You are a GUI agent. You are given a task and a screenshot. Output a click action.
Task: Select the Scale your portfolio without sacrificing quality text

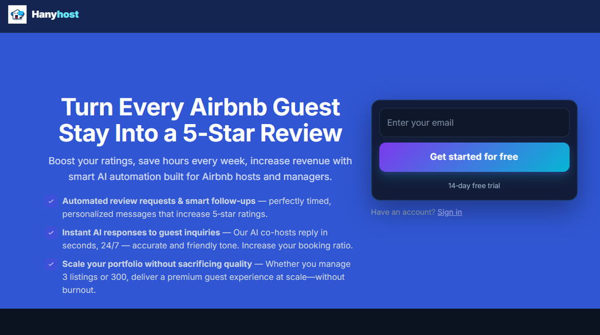(157, 264)
